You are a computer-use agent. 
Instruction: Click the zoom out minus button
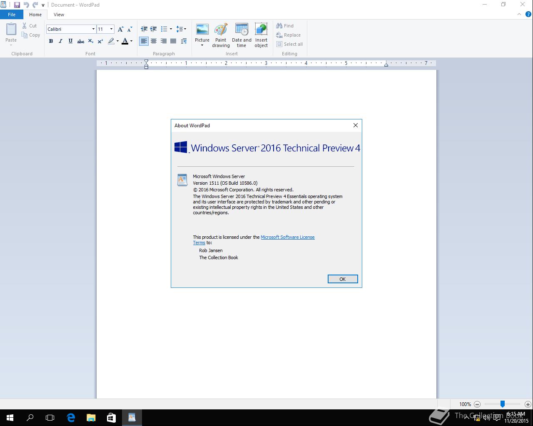click(477, 404)
